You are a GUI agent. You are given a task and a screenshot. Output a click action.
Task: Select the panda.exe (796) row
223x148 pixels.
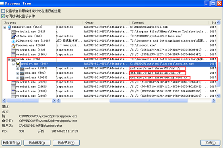click(109, 59)
